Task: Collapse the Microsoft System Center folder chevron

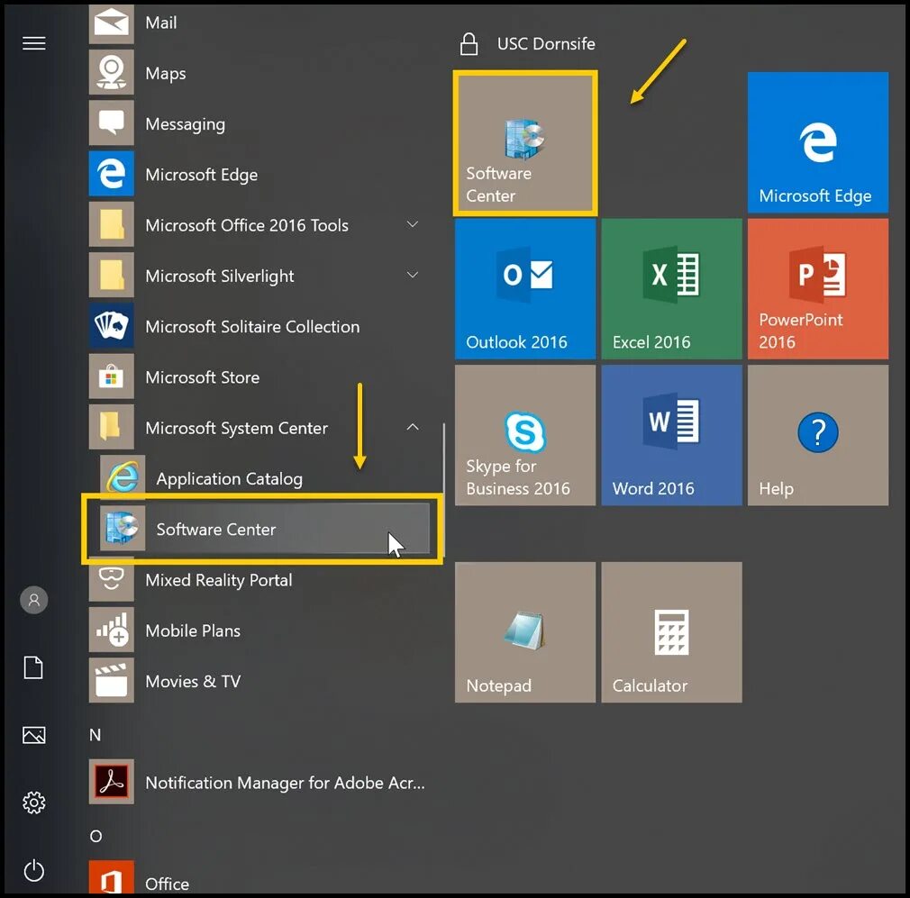Action: (x=412, y=427)
